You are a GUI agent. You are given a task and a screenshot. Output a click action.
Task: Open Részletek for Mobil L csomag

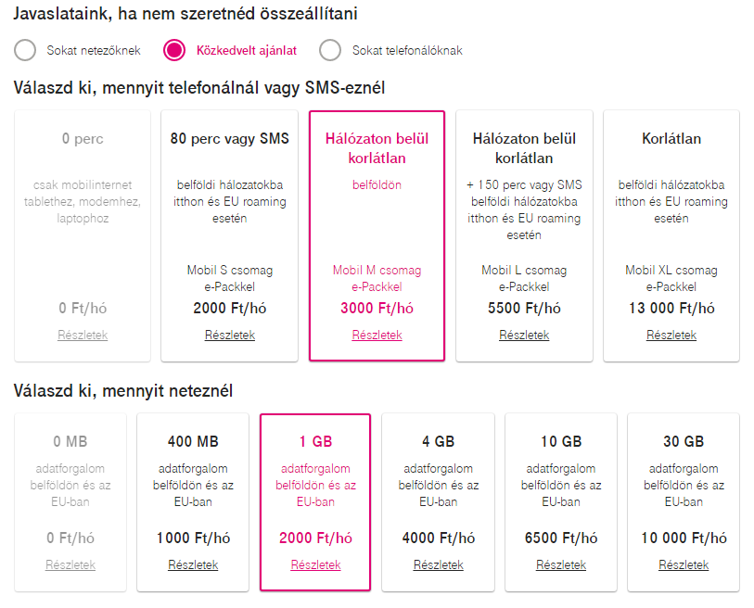click(x=524, y=335)
